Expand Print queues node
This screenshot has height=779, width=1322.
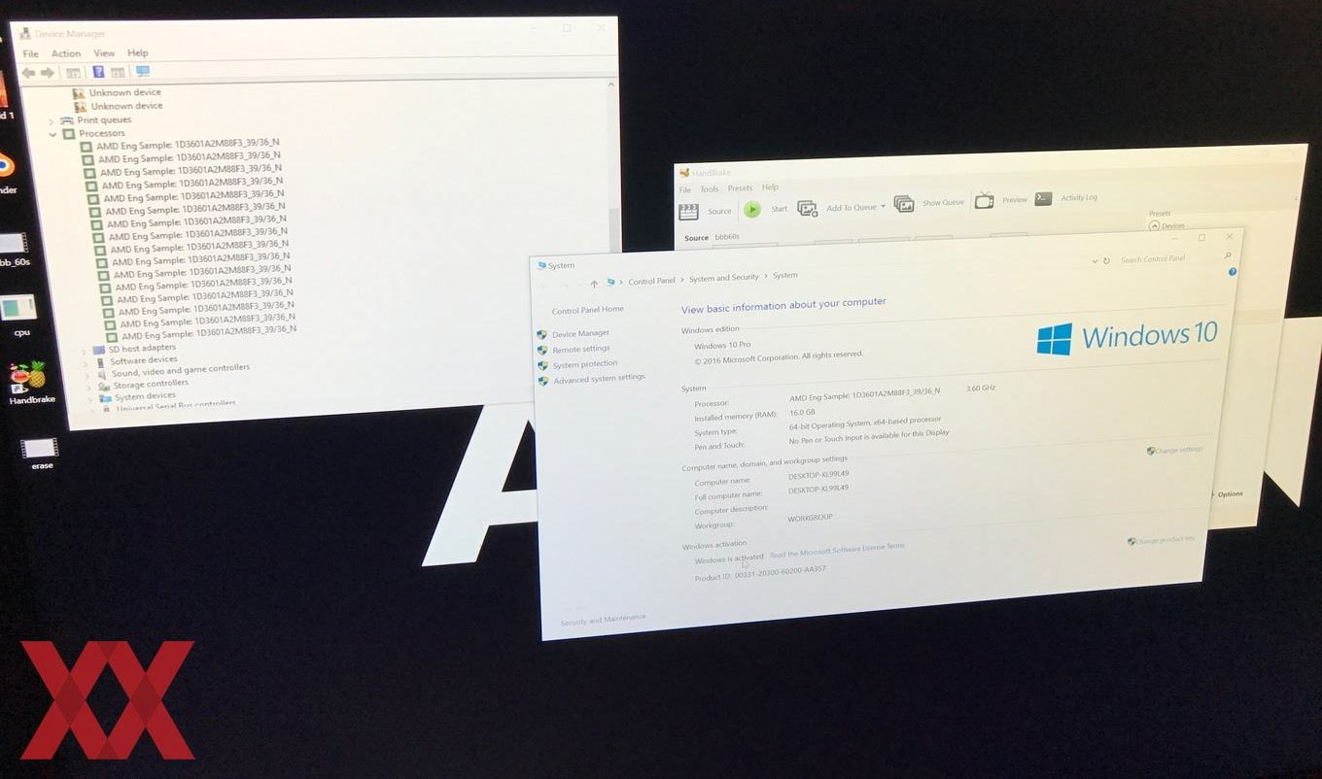coord(52,120)
